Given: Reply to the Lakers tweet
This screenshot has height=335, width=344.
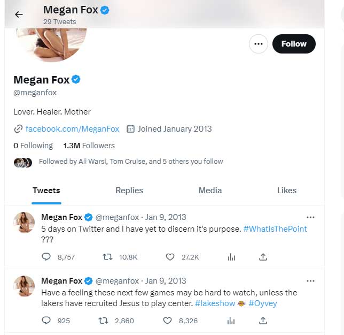Looking at the screenshot, I should [x=46, y=321].
